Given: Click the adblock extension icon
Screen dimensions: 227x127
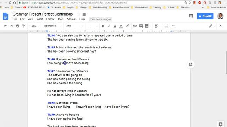Looking at the screenshot, I should tap(199, 2).
